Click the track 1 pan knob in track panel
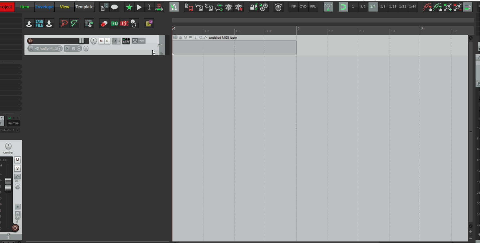The image size is (480, 243). point(94,41)
